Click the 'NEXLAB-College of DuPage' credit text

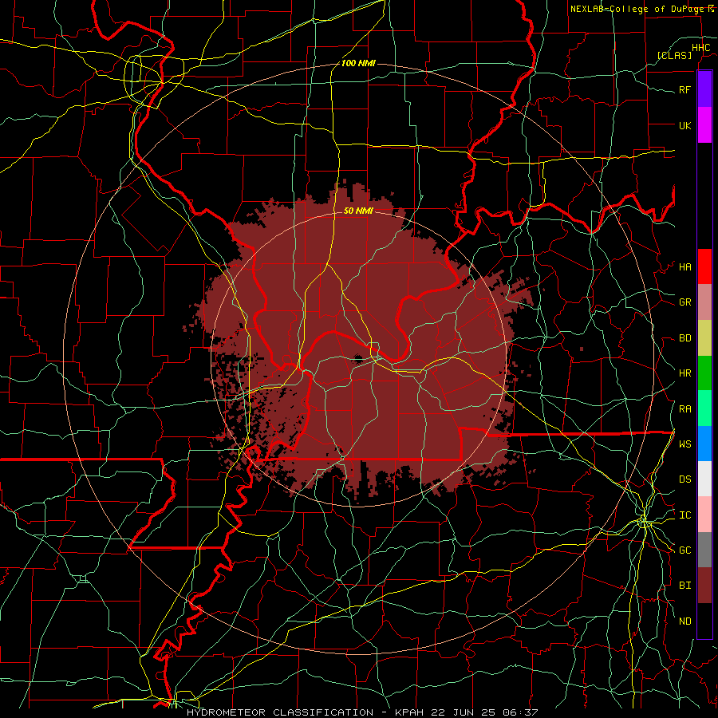click(x=638, y=9)
